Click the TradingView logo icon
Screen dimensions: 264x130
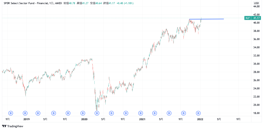click(4, 126)
